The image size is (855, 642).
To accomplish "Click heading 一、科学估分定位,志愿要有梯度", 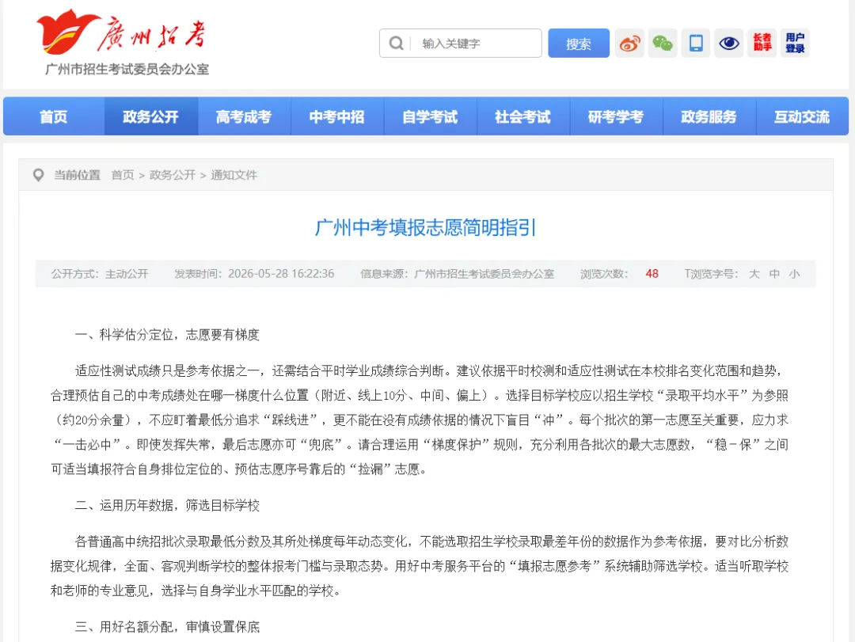I will (167, 334).
